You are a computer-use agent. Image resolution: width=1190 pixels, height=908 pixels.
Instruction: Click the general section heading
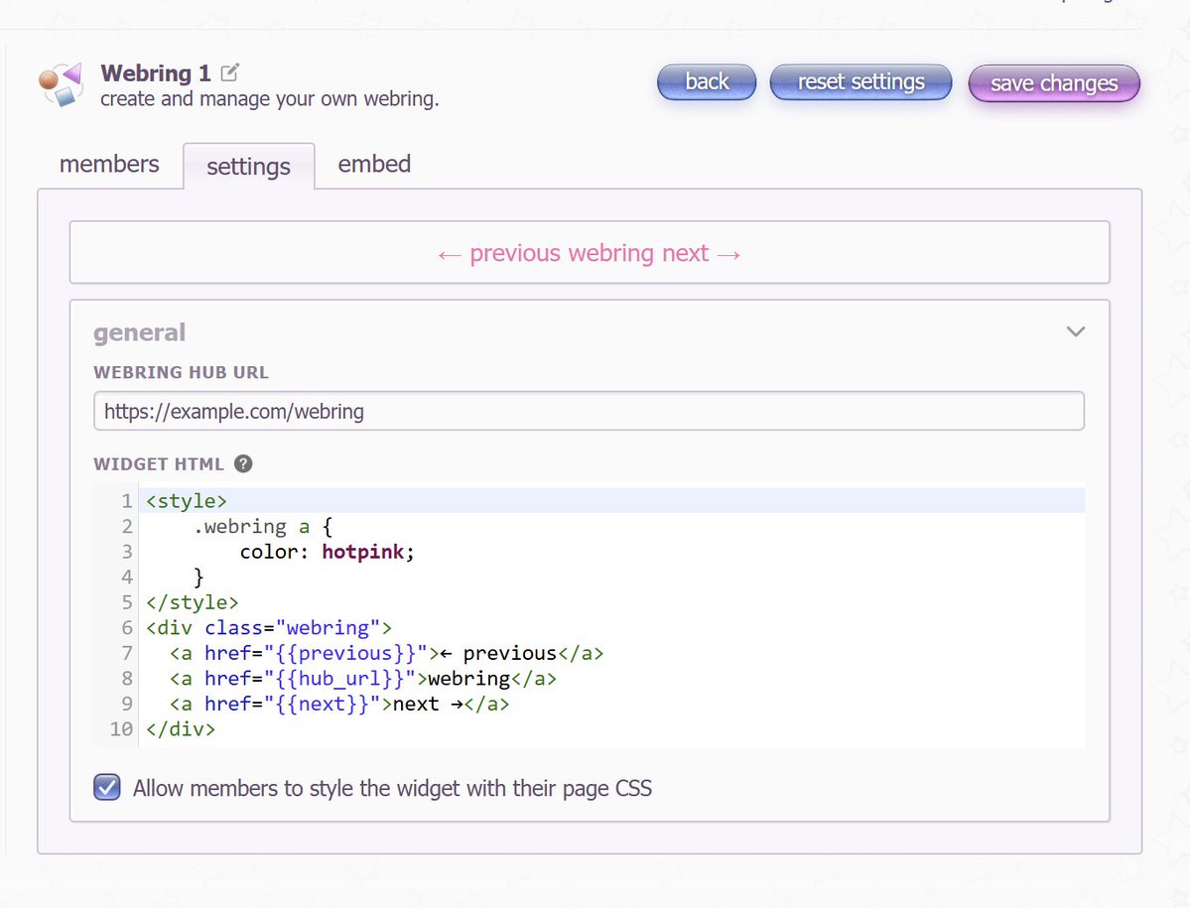[x=140, y=332]
